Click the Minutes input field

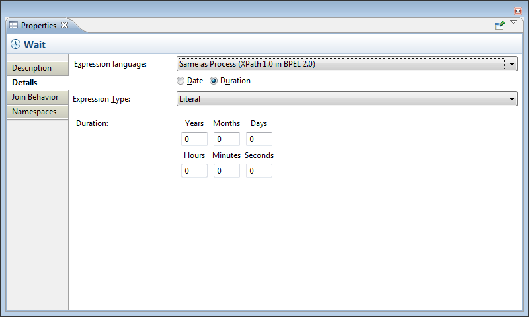227,171
